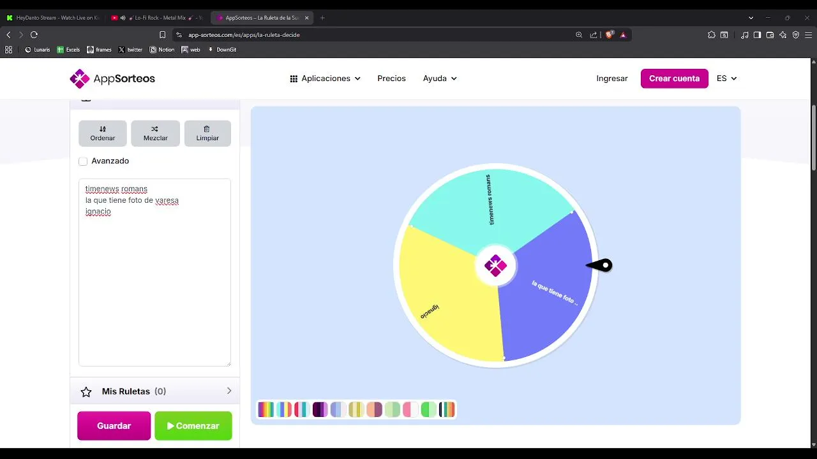This screenshot has width=817, height=459.
Task: Click the Ingresar link
Action: (612, 78)
